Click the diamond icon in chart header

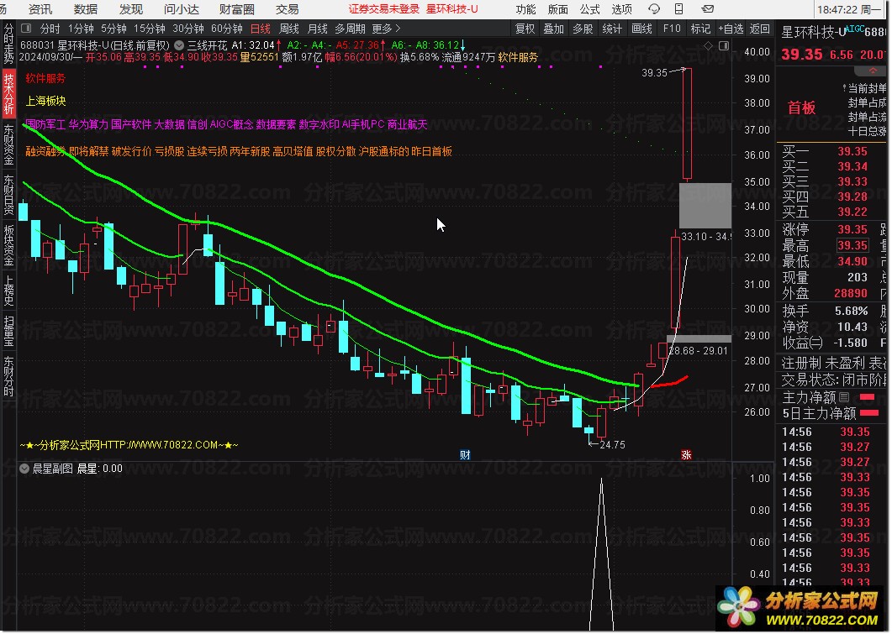708,45
